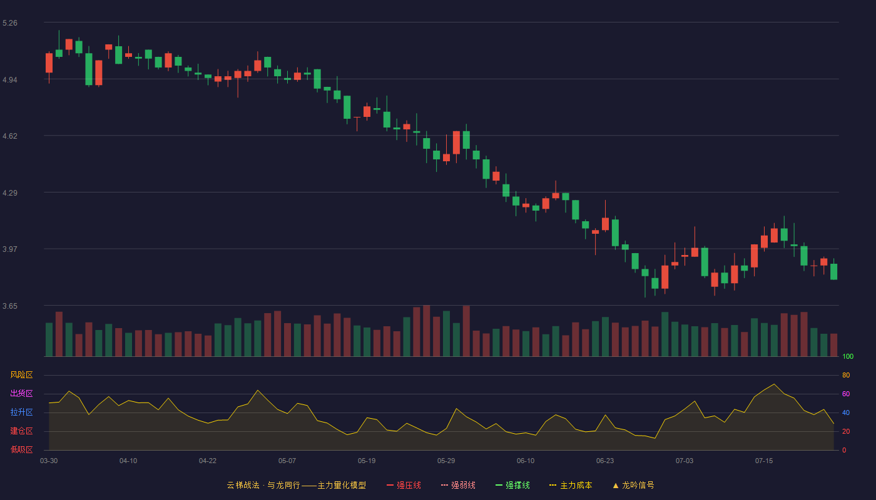
Task: Click the red 20 indicator scale value
Action: tap(846, 431)
